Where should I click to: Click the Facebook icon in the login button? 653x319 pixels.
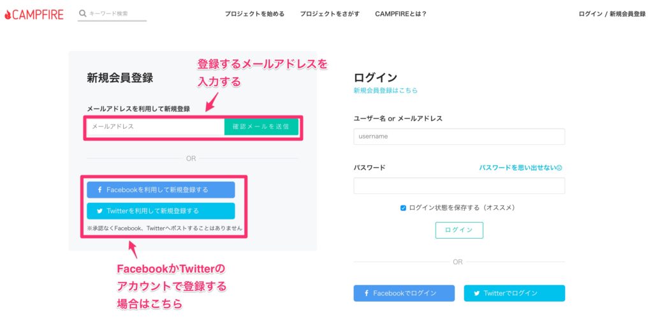(367, 293)
